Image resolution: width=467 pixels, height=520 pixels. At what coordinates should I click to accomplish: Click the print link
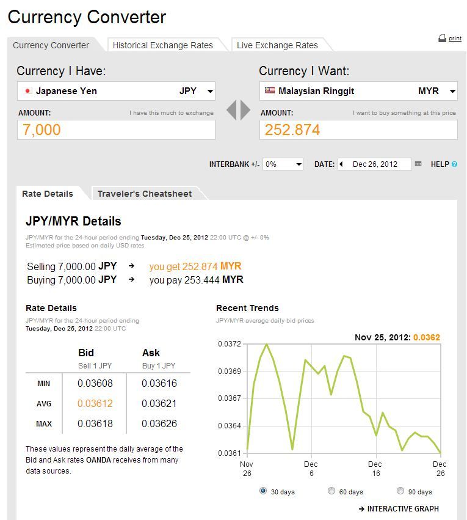tap(455, 38)
